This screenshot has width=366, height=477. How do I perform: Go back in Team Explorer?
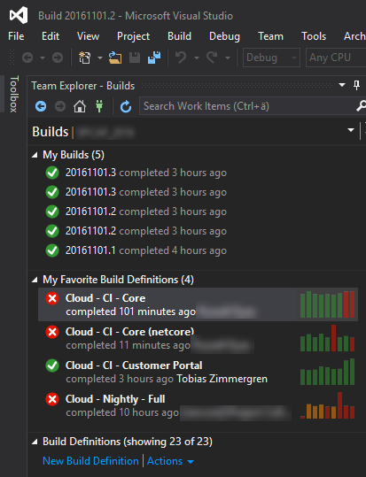pyautogui.click(x=41, y=106)
